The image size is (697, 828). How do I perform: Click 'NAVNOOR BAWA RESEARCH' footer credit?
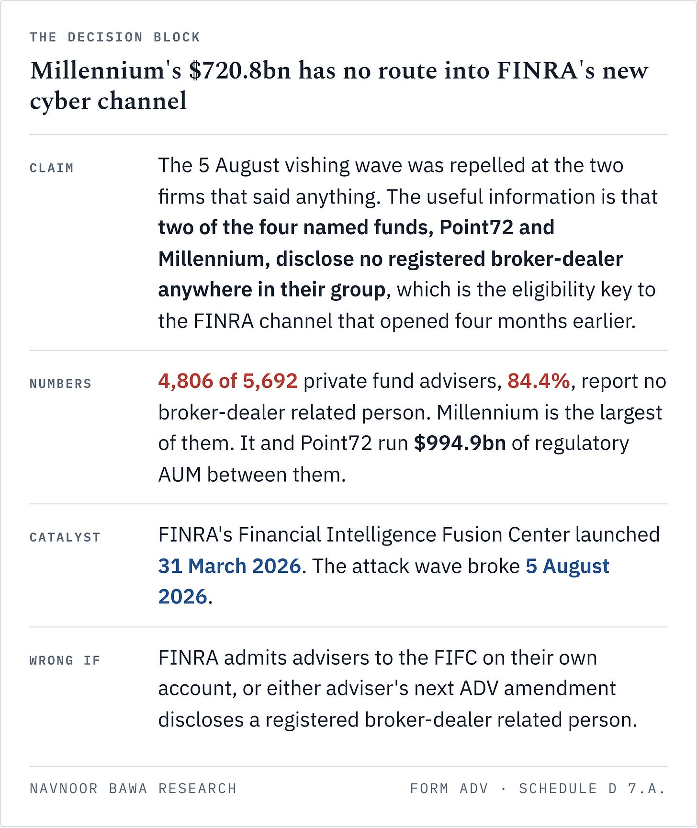133,788
